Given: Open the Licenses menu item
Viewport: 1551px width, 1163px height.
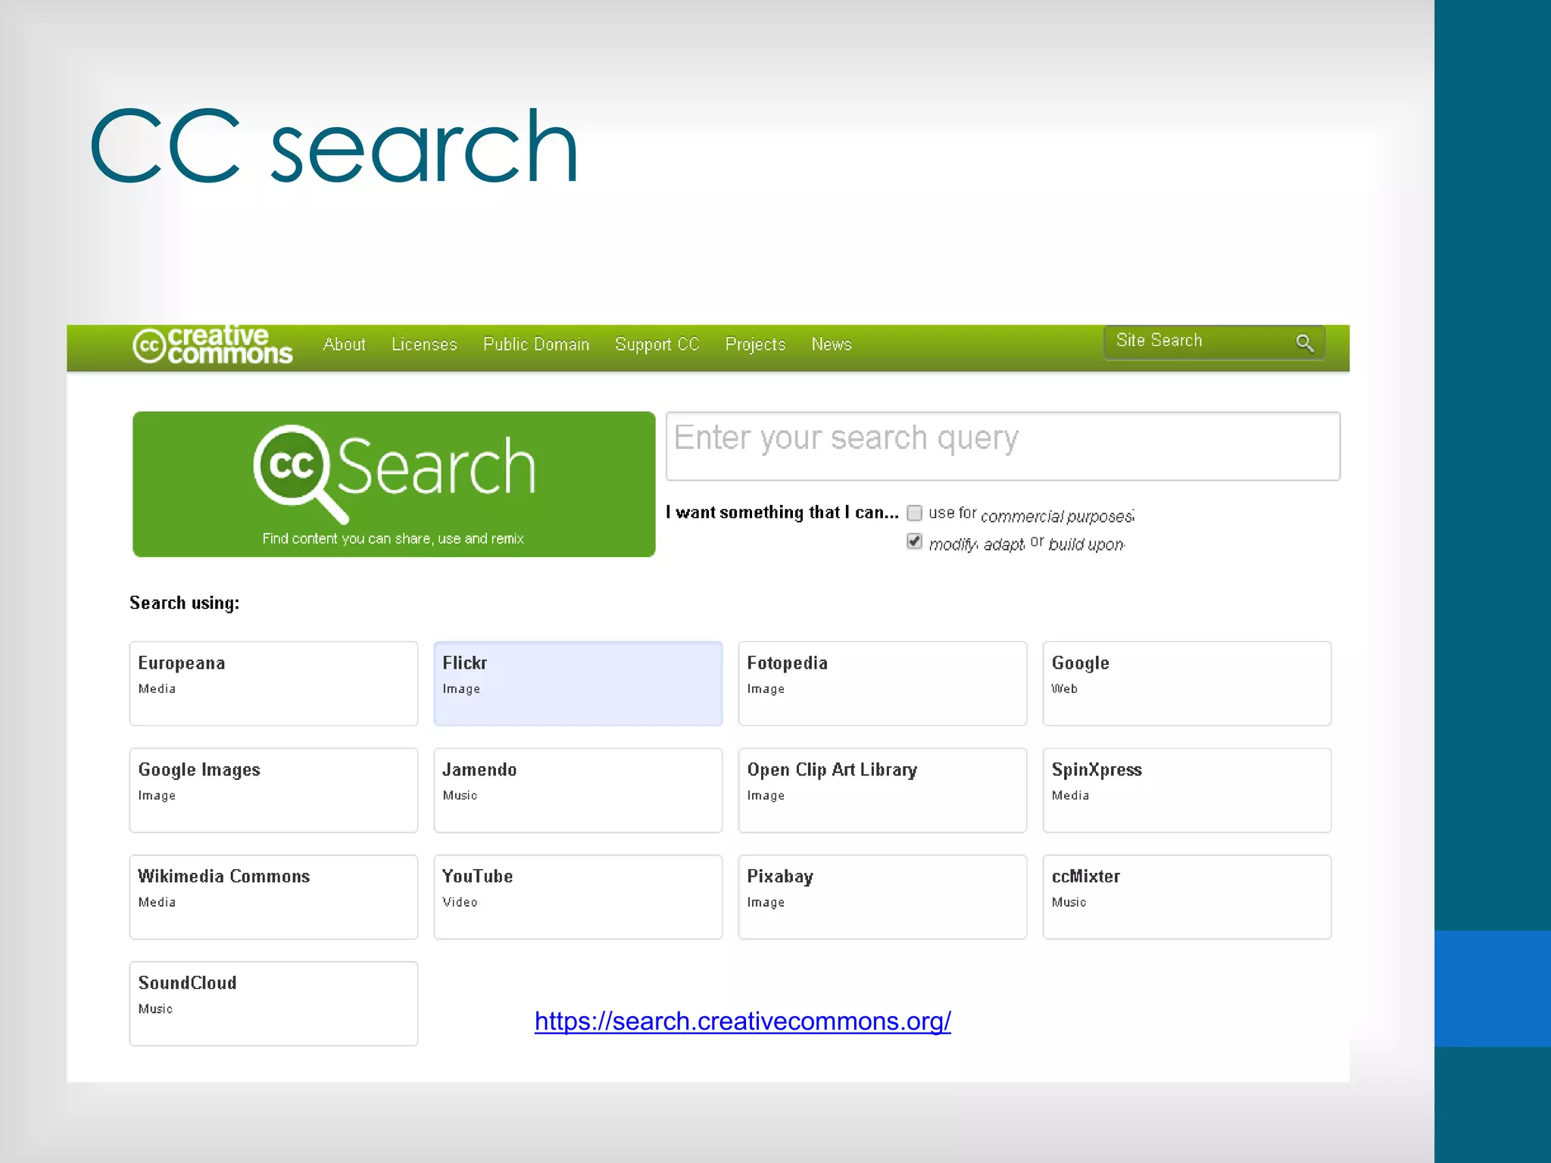Looking at the screenshot, I should point(424,345).
